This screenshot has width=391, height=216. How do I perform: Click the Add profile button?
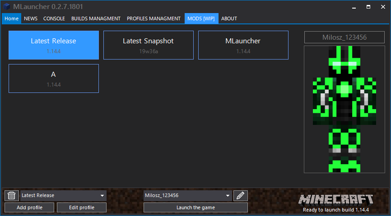click(29, 207)
